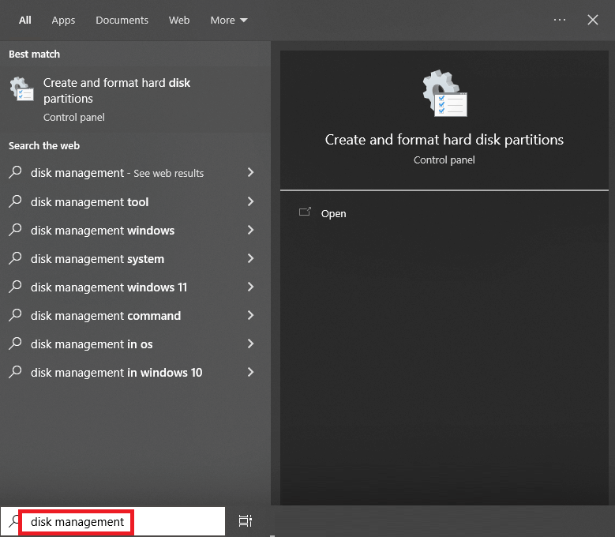Switch to the All tab
This screenshot has width=615, height=537.
point(24,20)
